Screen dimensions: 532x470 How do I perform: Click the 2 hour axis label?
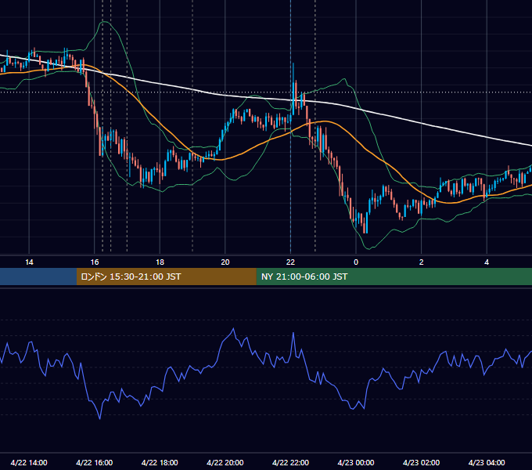tap(422, 262)
